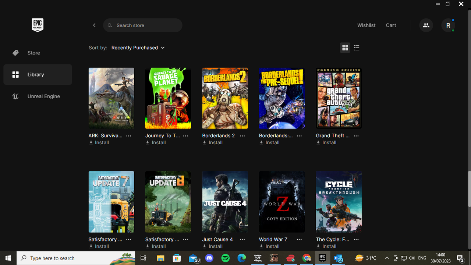This screenshot has width=471, height=265.
Task: Open options menu for Journey To T...
Action: (x=185, y=136)
